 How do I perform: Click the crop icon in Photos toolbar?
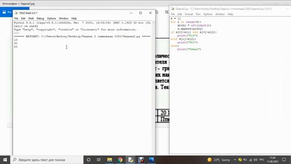click(x=167, y=12)
